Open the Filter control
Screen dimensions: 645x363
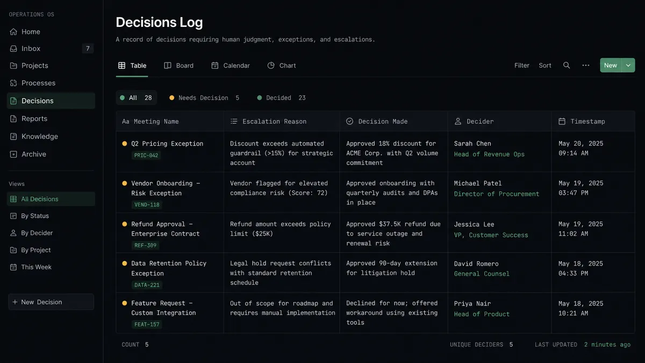[x=522, y=66]
